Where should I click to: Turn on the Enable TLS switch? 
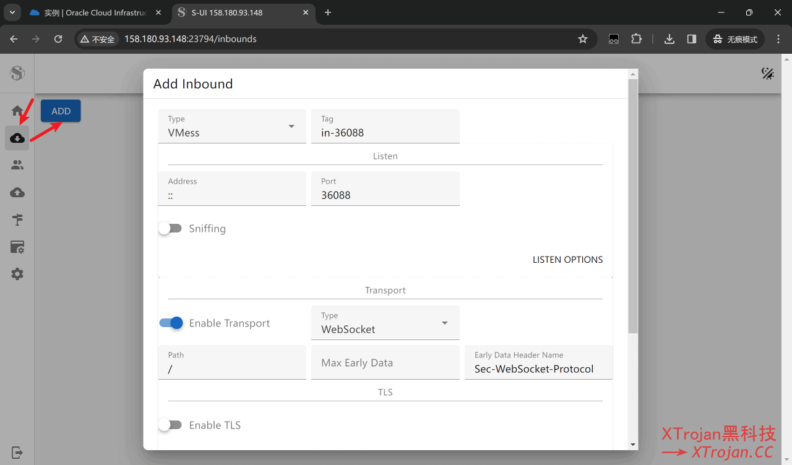click(170, 425)
